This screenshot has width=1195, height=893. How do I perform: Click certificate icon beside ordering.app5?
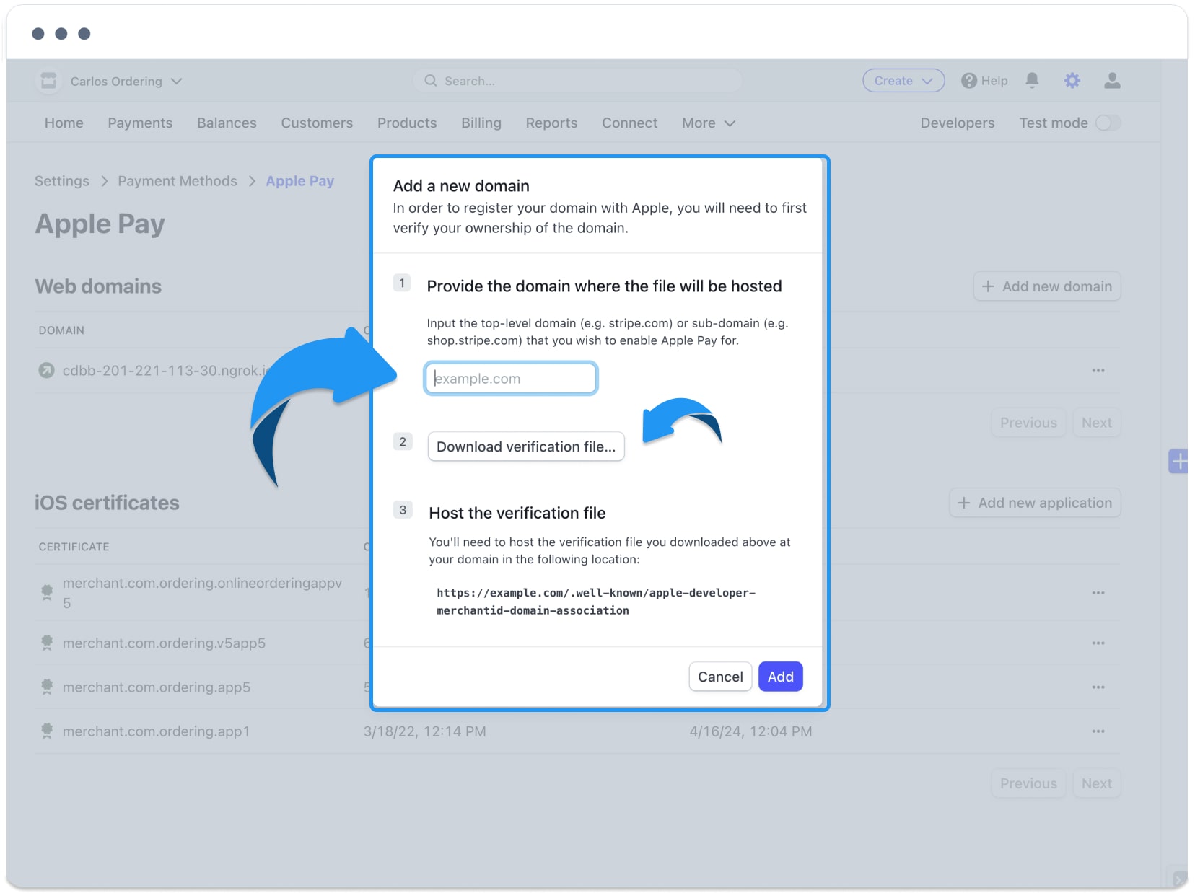tap(47, 687)
